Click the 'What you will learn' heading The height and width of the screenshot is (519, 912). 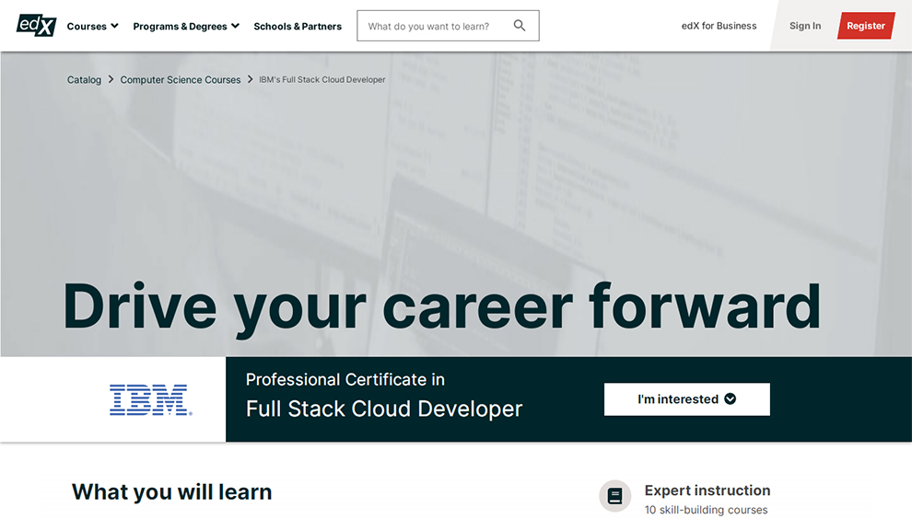coord(171,492)
